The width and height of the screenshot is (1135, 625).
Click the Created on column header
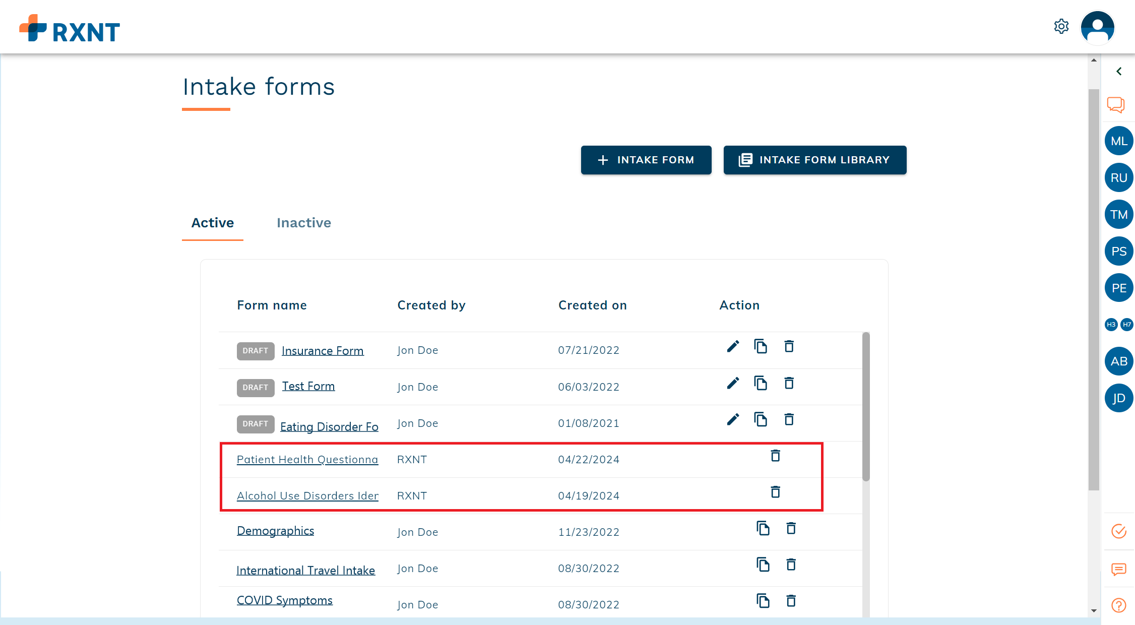coord(593,305)
